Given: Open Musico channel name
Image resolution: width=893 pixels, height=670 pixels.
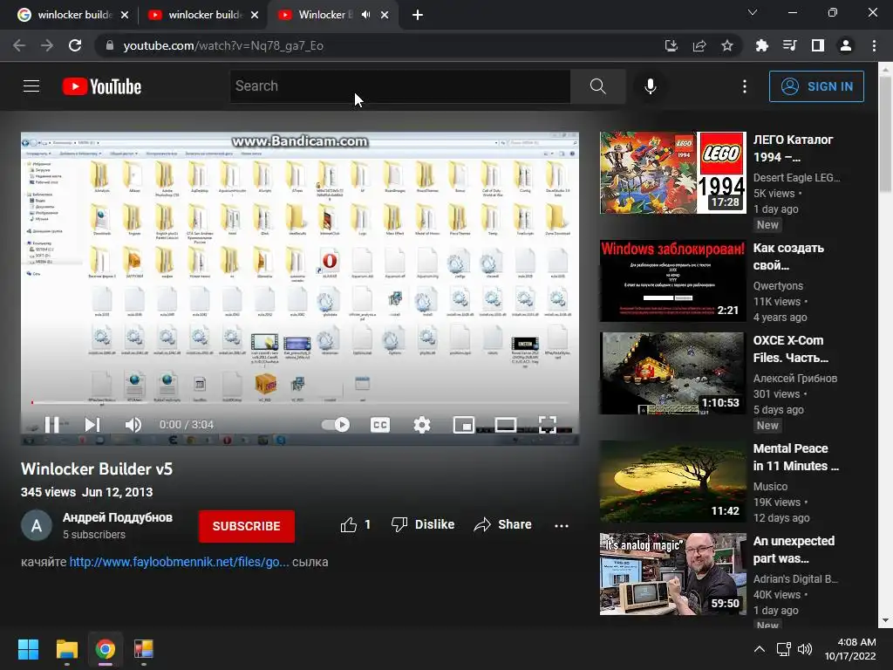Looking at the screenshot, I should tap(771, 487).
